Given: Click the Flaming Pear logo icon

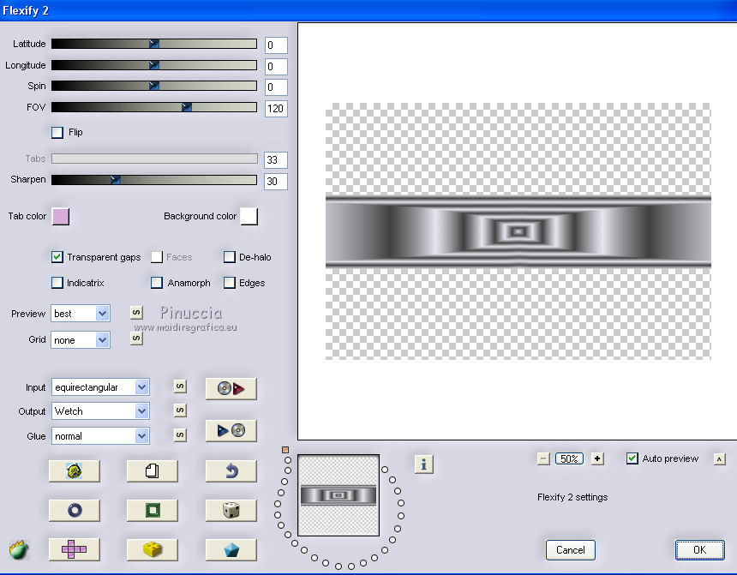Looking at the screenshot, I should pos(19,549).
